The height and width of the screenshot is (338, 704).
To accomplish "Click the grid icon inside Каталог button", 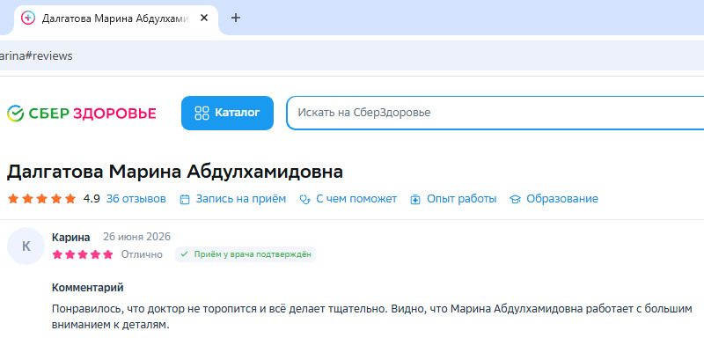I will (x=202, y=114).
